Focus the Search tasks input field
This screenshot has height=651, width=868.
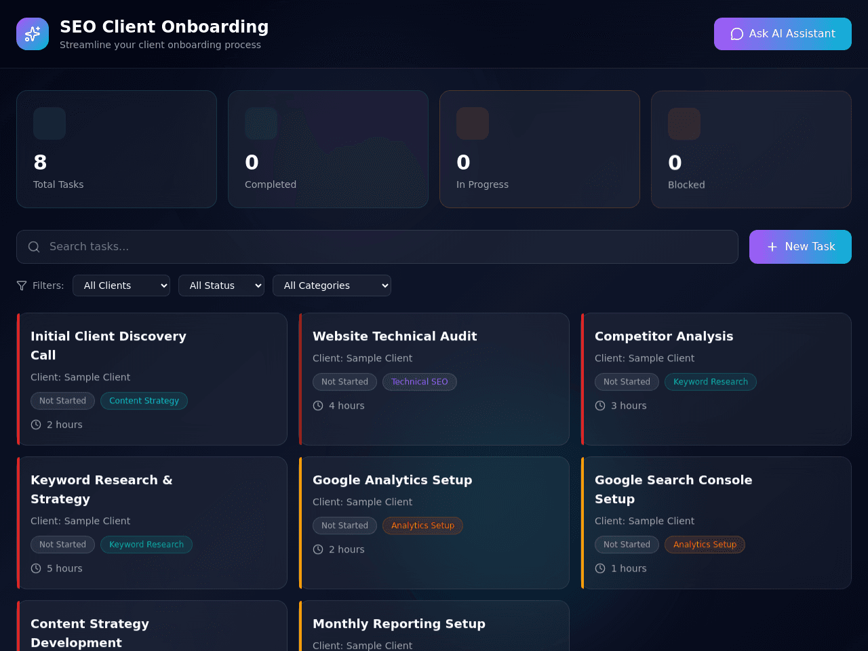point(377,247)
